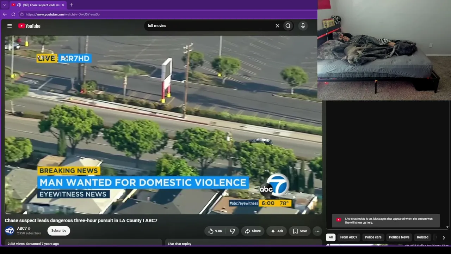Open the Ask feature for this video

tap(277, 231)
